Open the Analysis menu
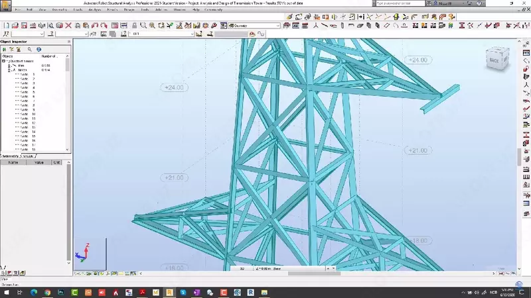The width and height of the screenshot is (531, 298). [95, 11]
